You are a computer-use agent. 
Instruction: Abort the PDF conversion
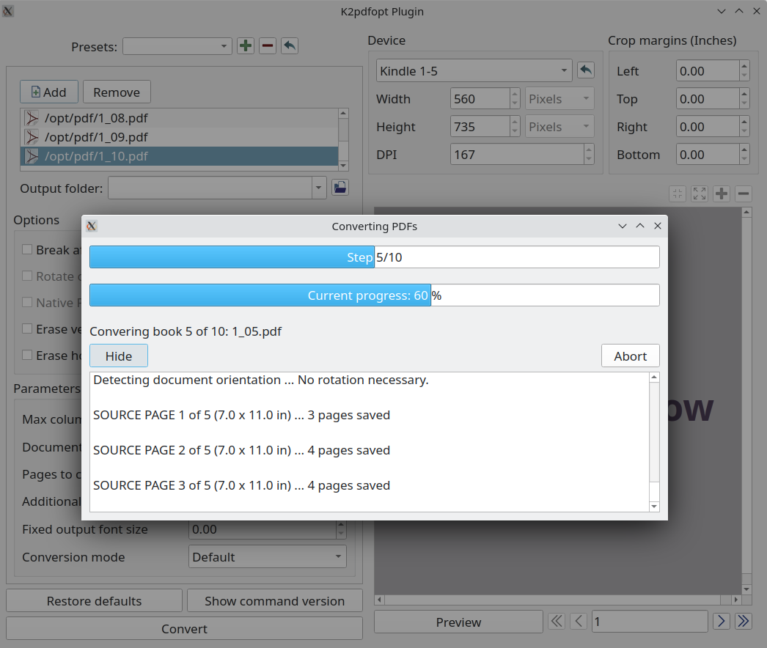point(630,356)
